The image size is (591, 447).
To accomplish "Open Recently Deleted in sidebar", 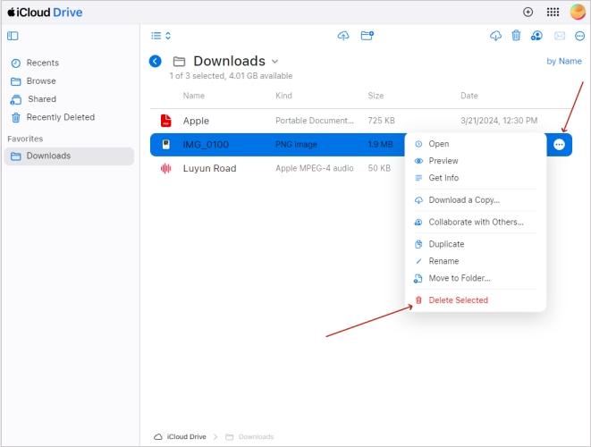I will (x=60, y=117).
